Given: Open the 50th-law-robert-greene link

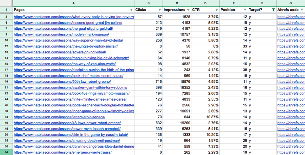Looking at the screenshot, I should pos(62,81).
